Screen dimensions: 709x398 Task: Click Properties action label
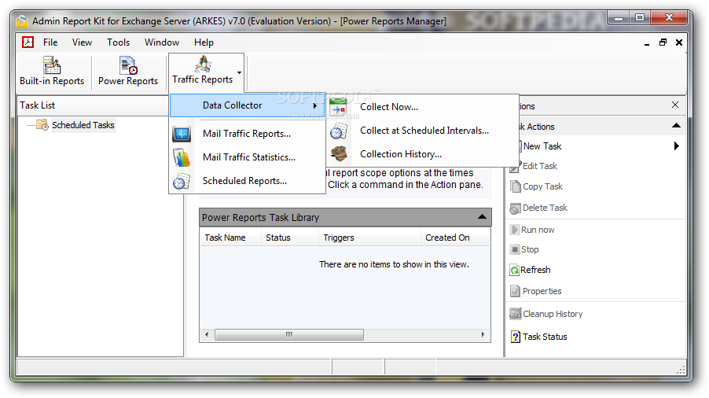(542, 292)
